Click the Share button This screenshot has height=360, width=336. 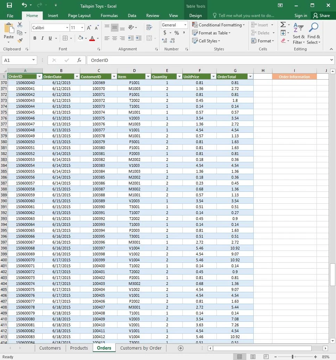pos(321,16)
